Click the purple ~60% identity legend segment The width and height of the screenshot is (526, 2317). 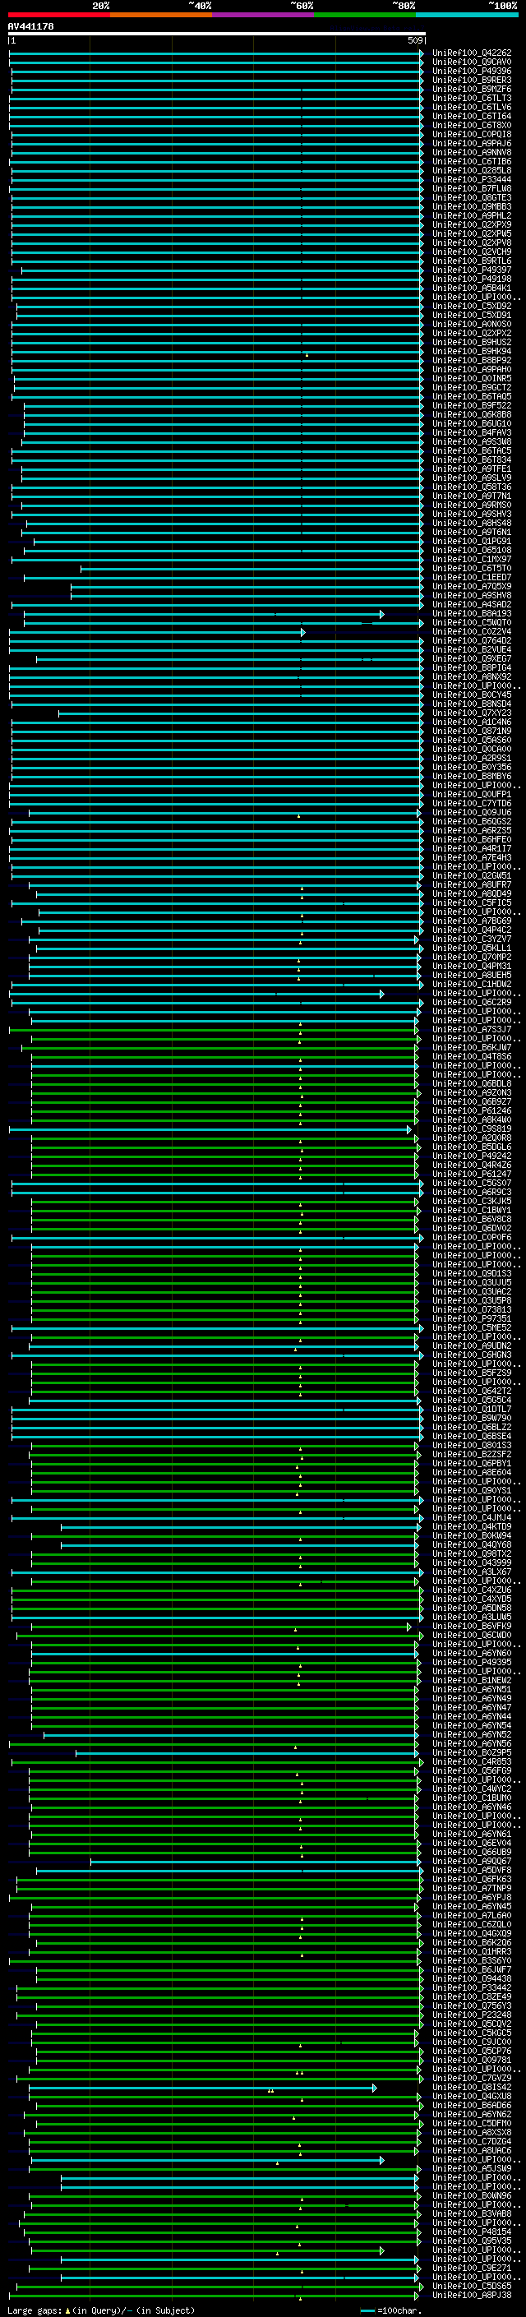click(264, 15)
